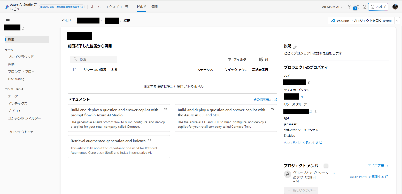Click Azure Portal で管理する link
The width and height of the screenshot is (402, 194).
pos(369,177)
